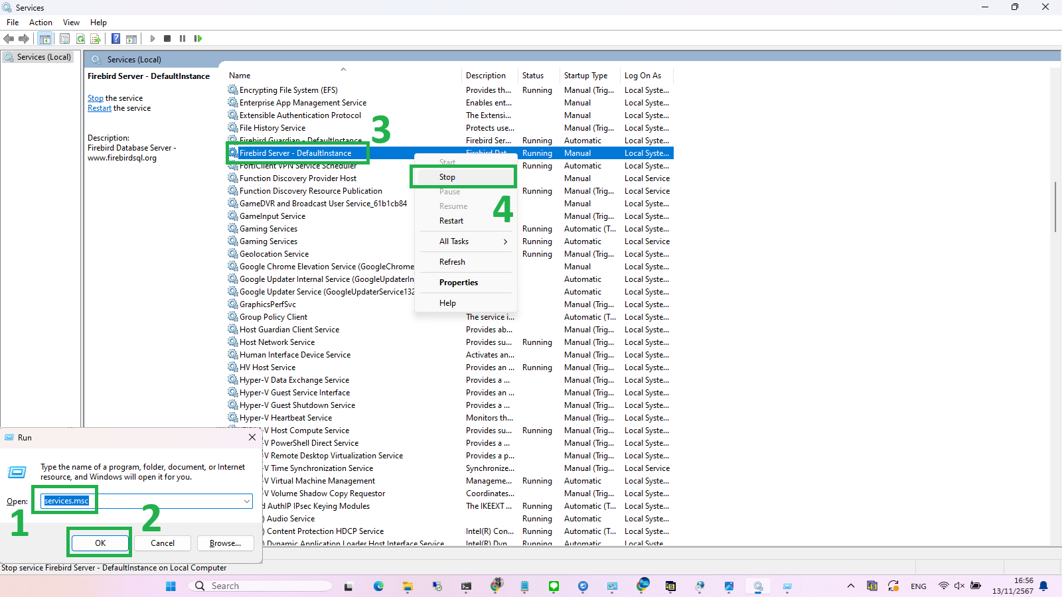Open Properties from the toolbar icon
This screenshot has height=597, width=1062.
[64, 38]
